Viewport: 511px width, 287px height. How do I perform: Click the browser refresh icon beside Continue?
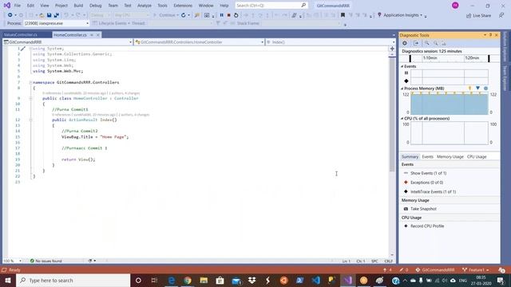coord(183,15)
